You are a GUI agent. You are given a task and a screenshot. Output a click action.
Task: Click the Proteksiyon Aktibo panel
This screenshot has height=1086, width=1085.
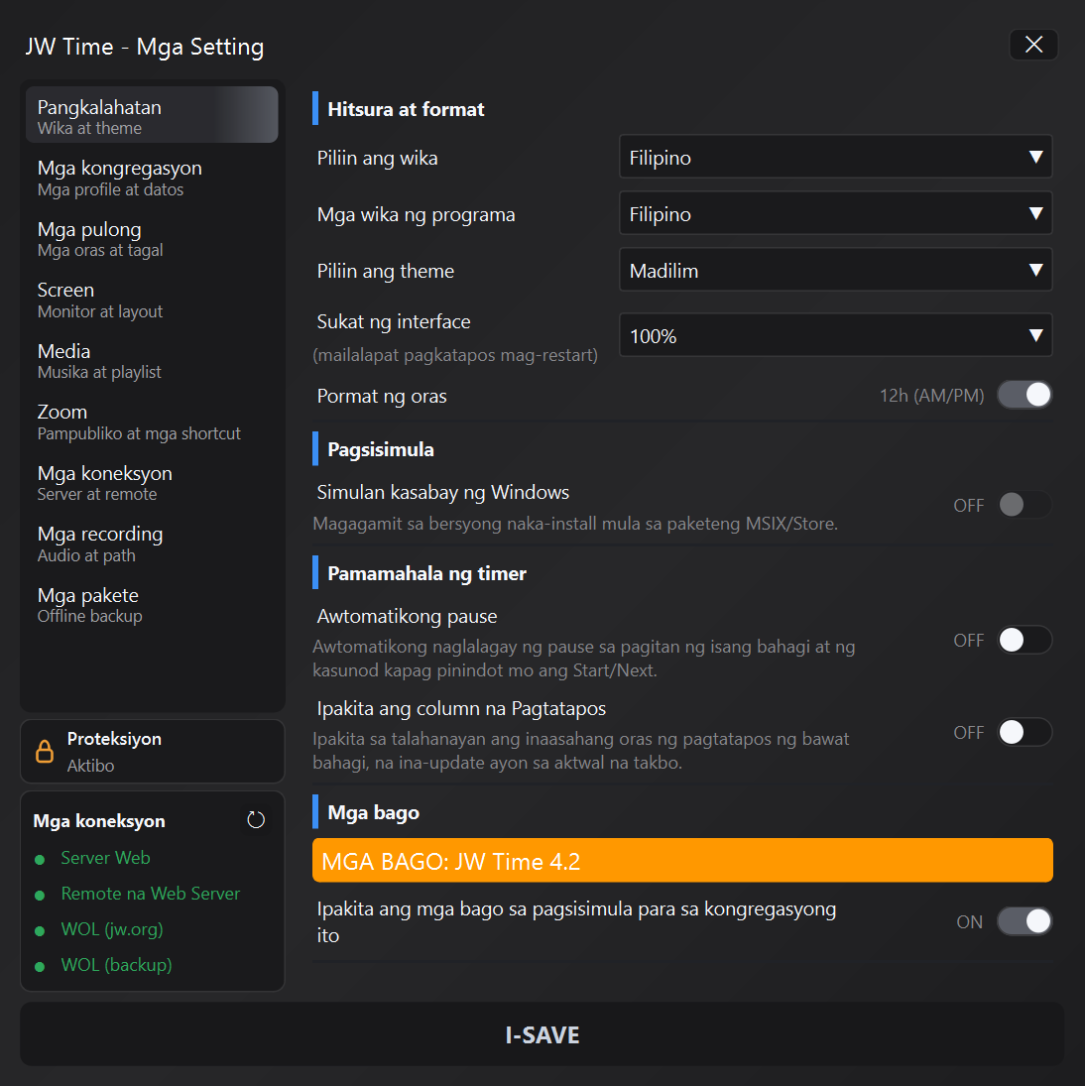tap(153, 752)
